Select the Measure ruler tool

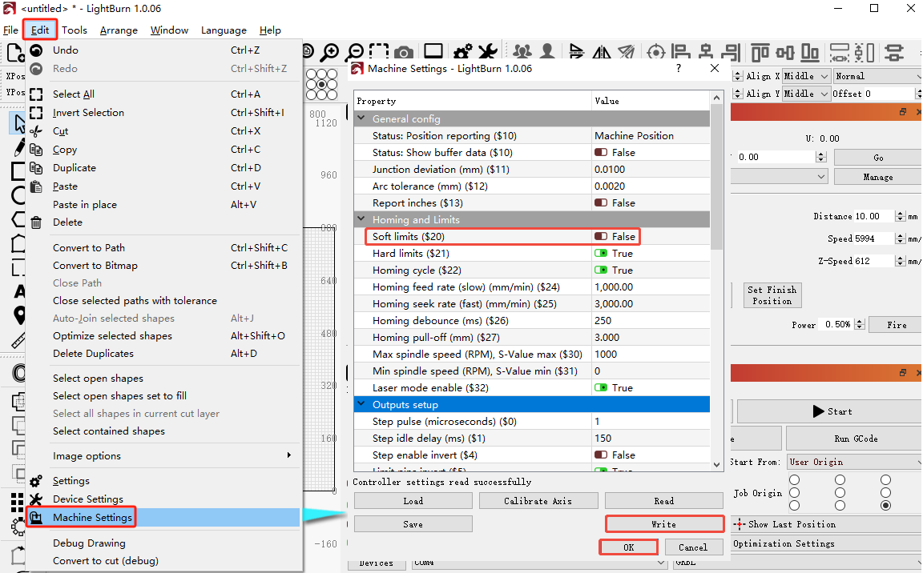18,340
